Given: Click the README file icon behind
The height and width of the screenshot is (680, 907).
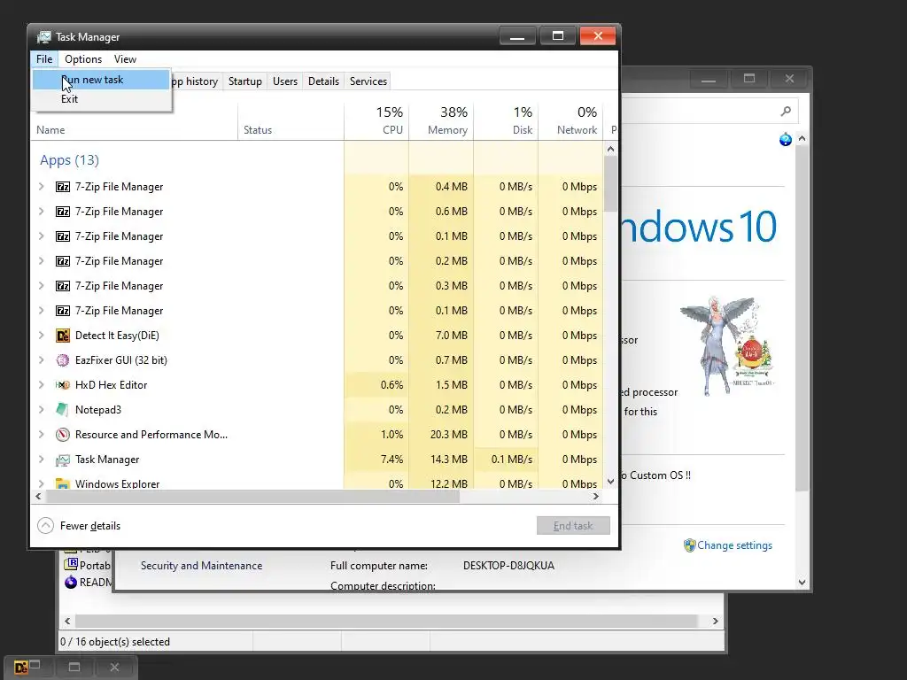Looking at the screenshot, I should (x=71, y=583).
